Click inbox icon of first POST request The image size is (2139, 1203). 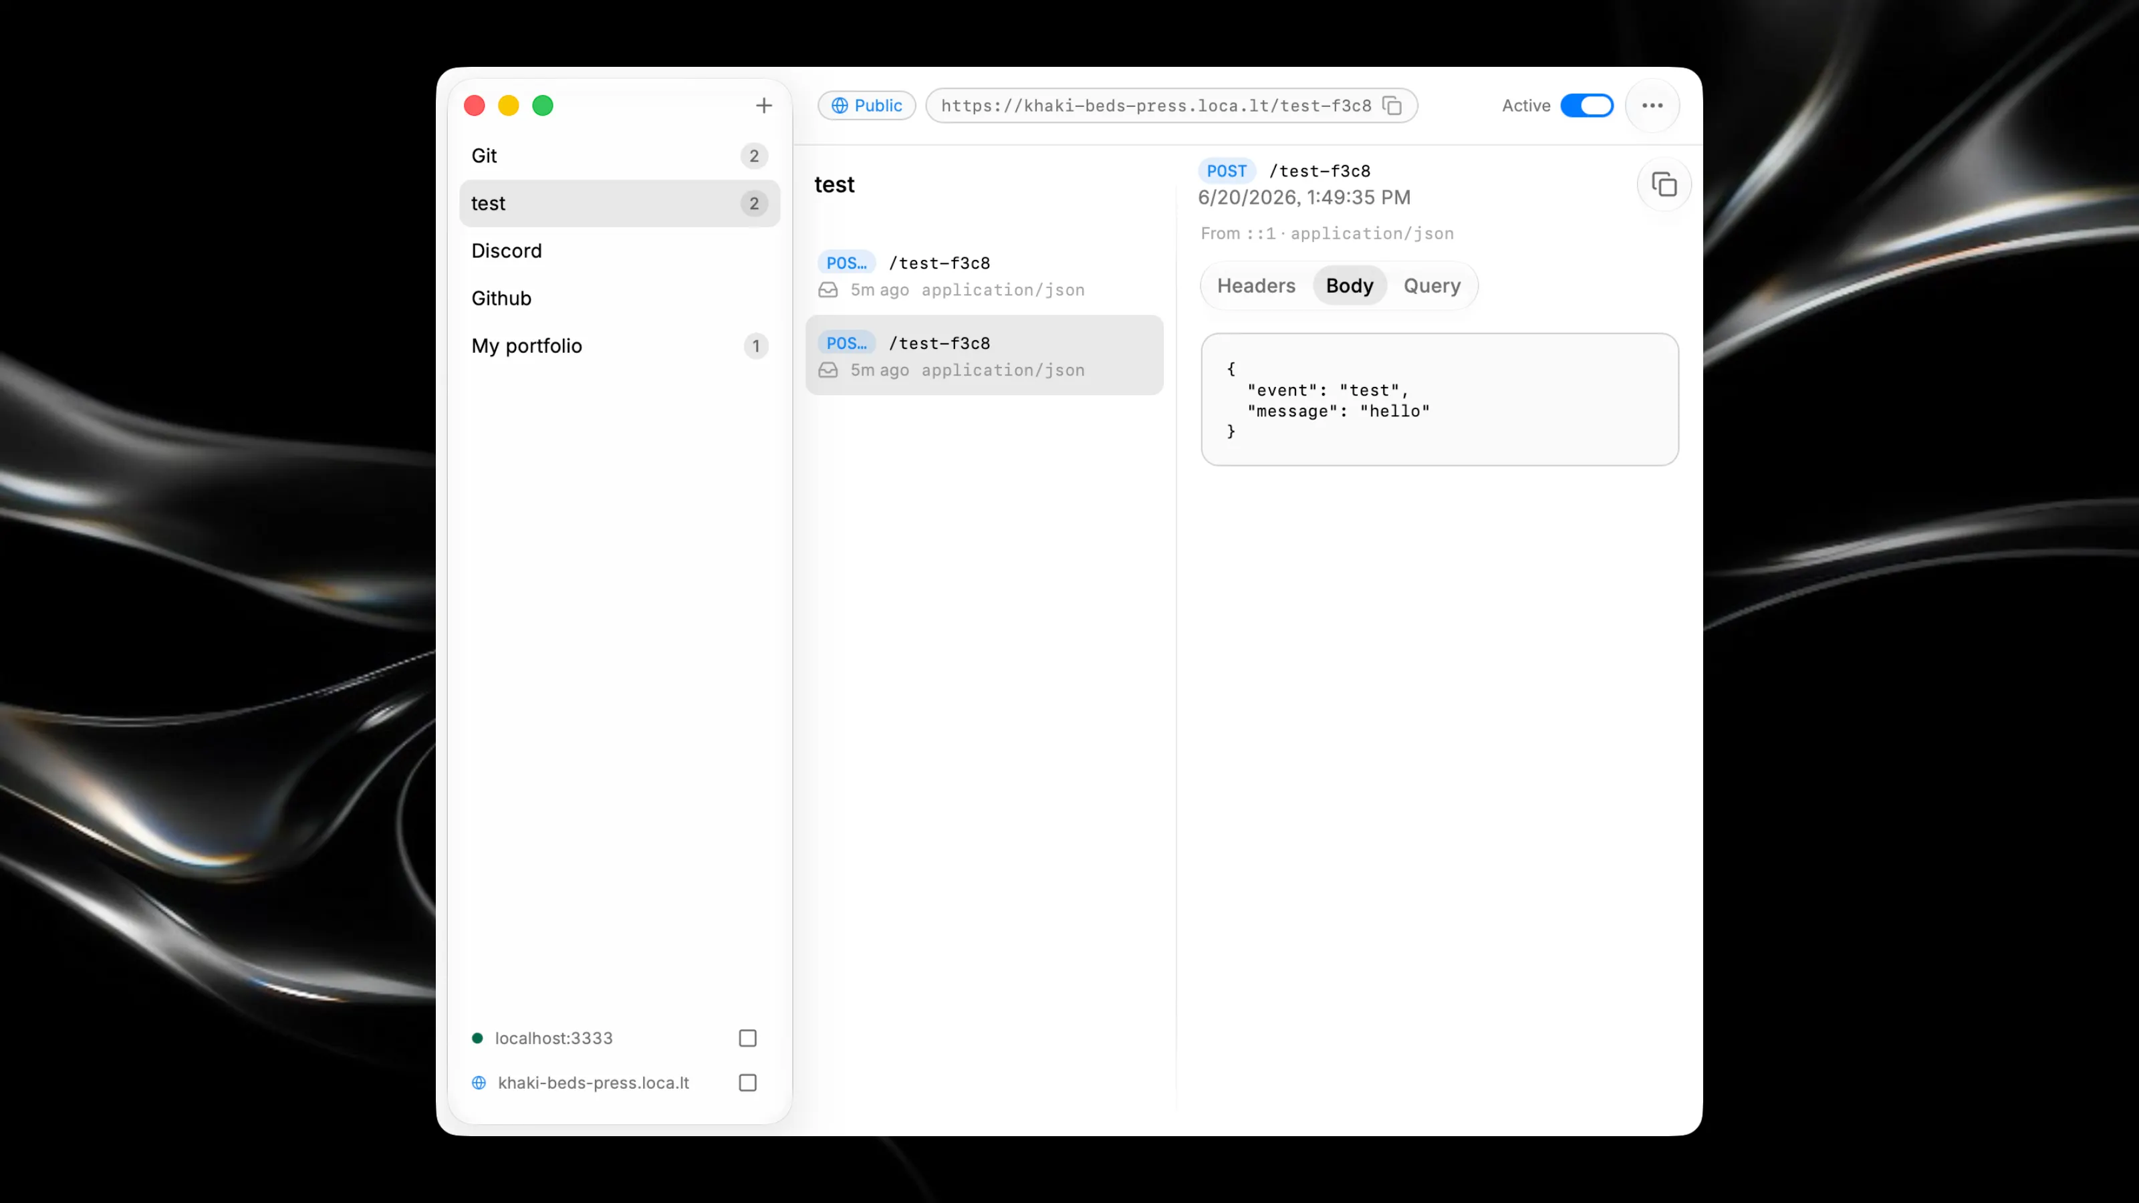(828, 290)
